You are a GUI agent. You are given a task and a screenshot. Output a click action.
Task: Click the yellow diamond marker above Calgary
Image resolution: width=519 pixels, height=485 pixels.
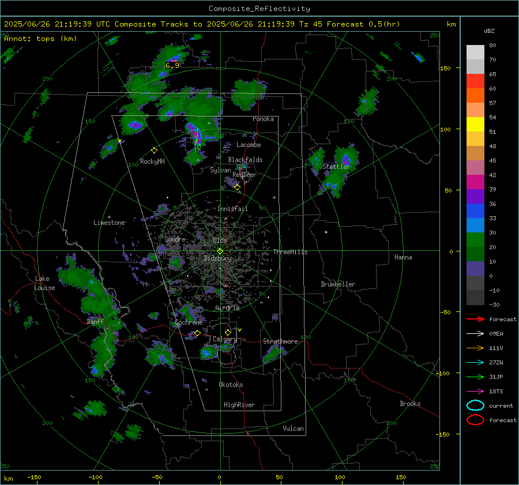(x=228, y=332)
